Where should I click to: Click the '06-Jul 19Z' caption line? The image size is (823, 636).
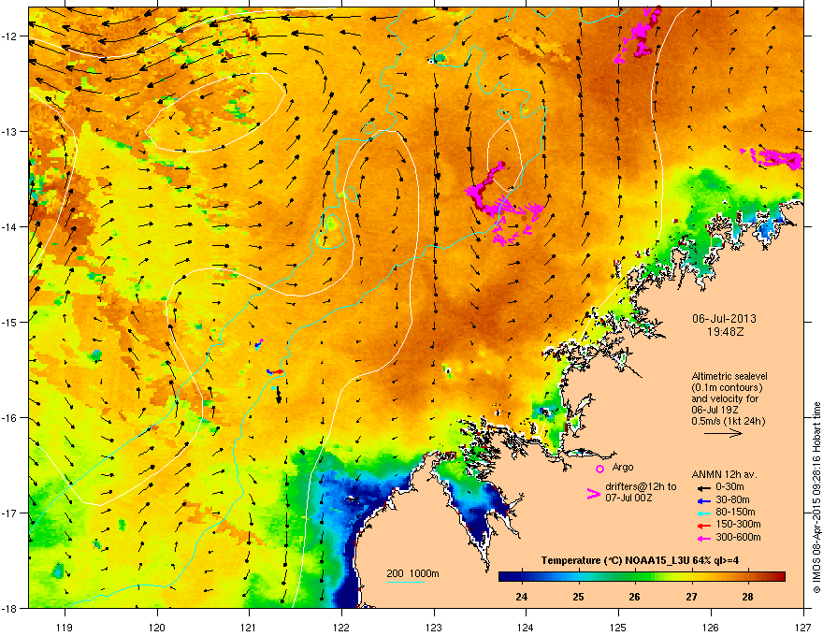pos(714,410)
